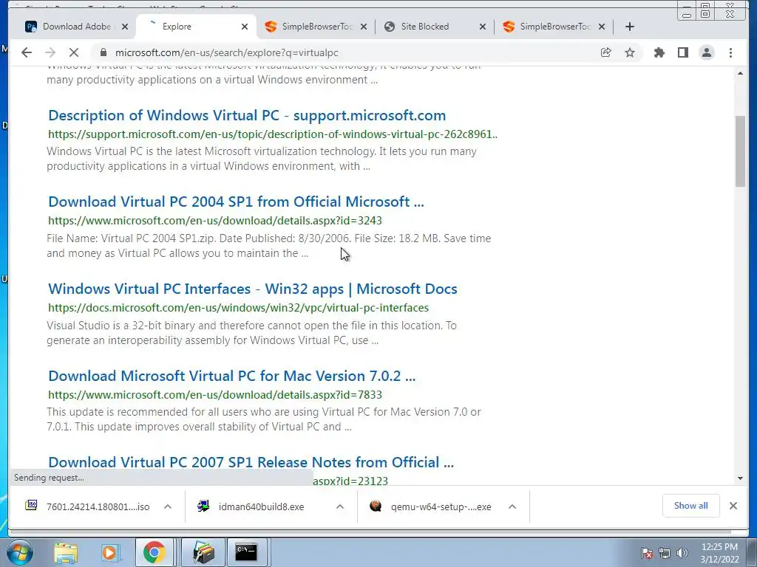The image size is (757, 567).
Task: Open Download Microsoft Virtual PC for Mac link
Action: (231, 376)
